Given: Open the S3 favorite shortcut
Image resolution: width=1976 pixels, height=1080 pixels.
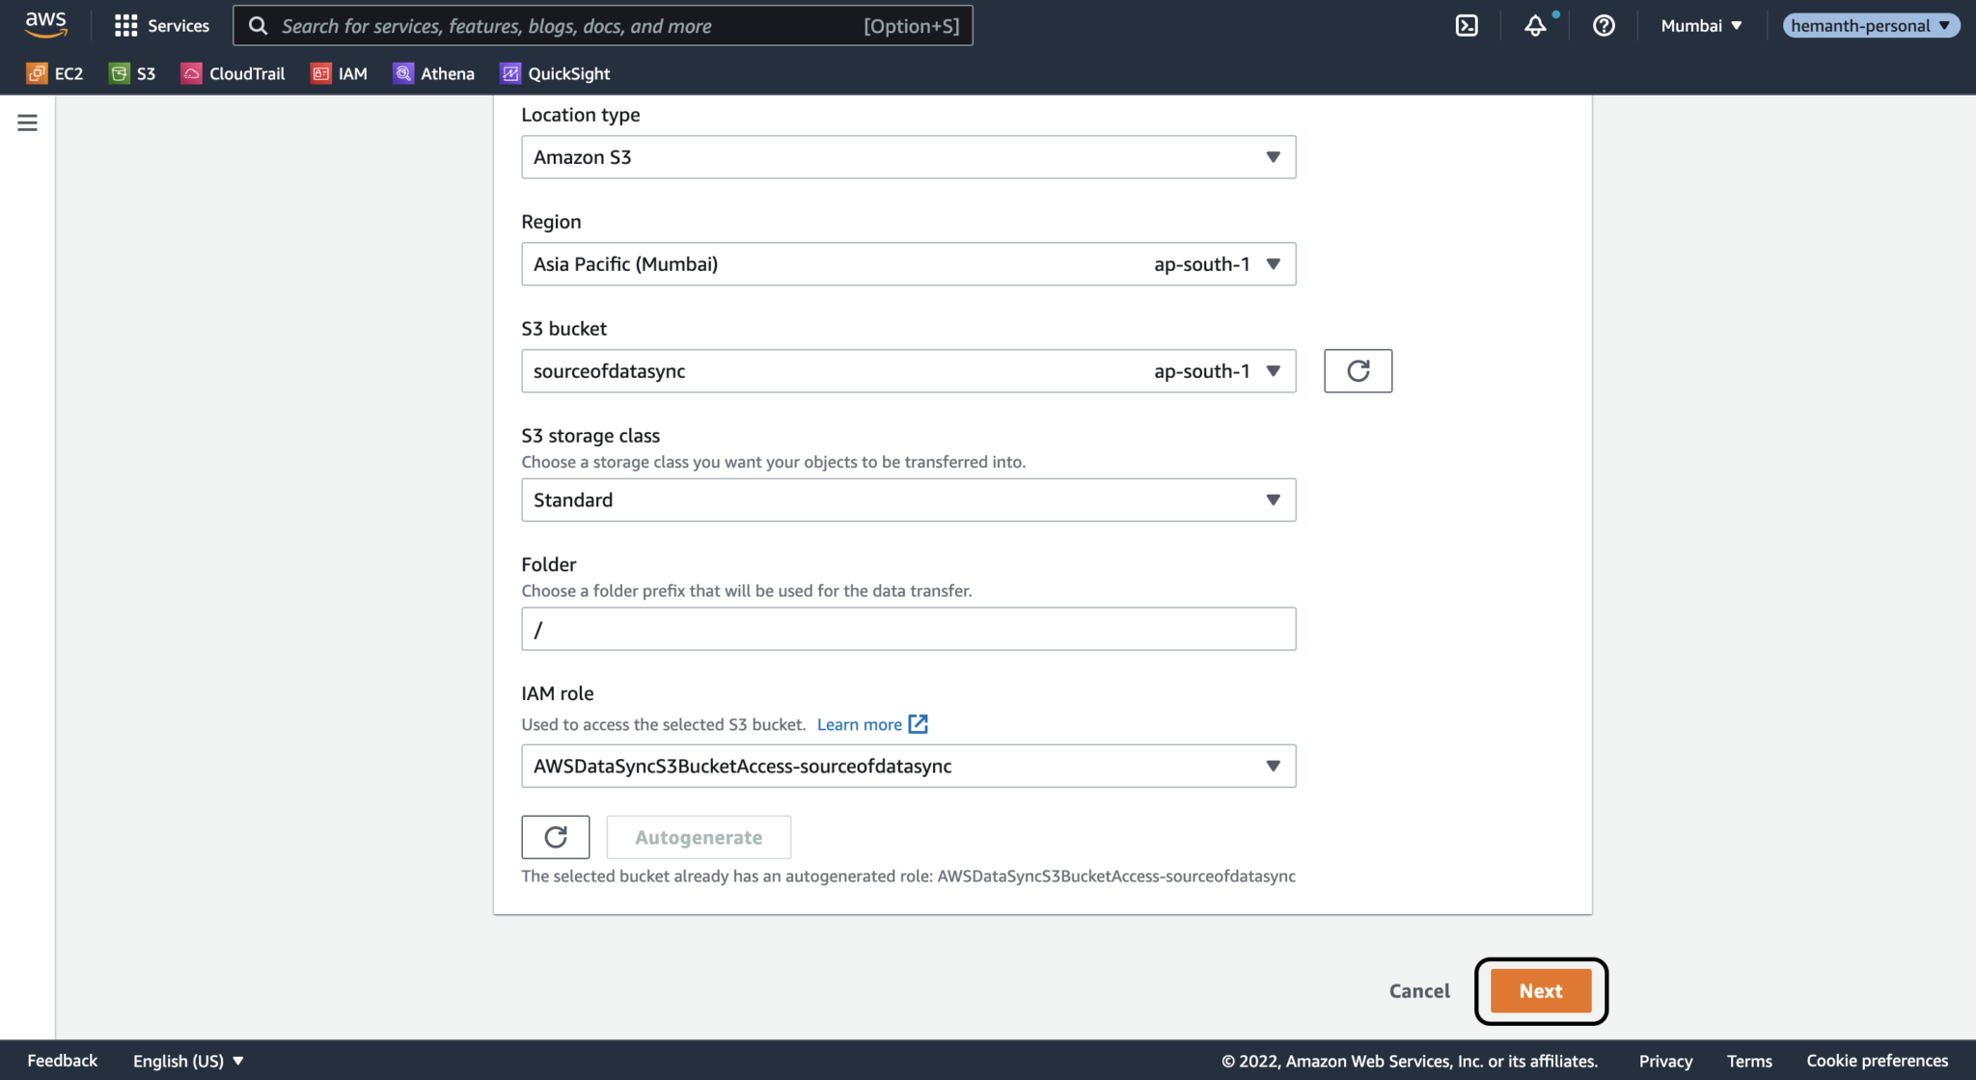Looking at the screenshot, I should click(132, 73).
